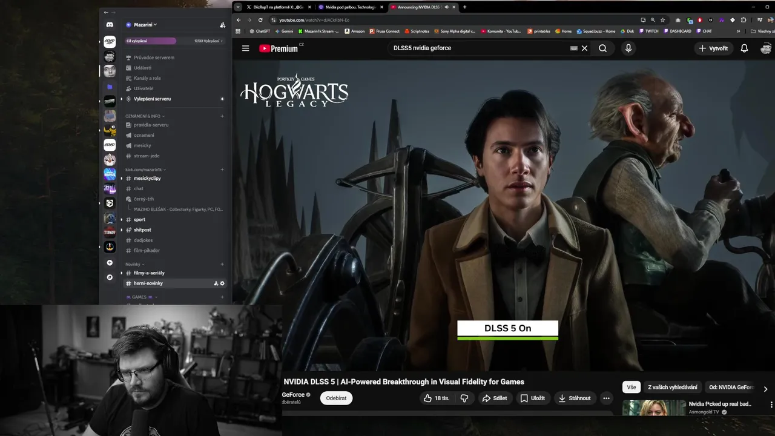Screen dimensions: 775x436
Task: Open the filmy-a-seriály channel
Action: (149, 273)
